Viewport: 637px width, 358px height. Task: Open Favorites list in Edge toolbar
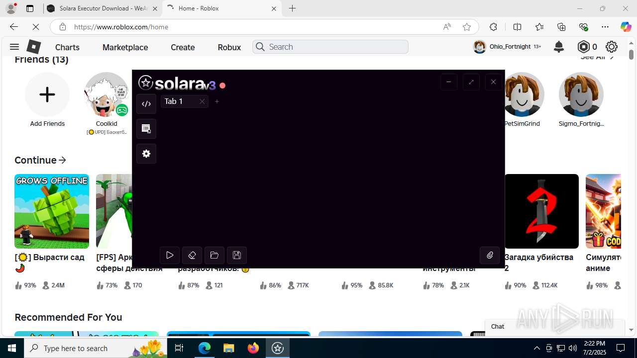(x=539, y=27)
